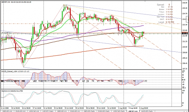
Task: Select the USDCAD,H4 chart tab
Action: point(34,111)
